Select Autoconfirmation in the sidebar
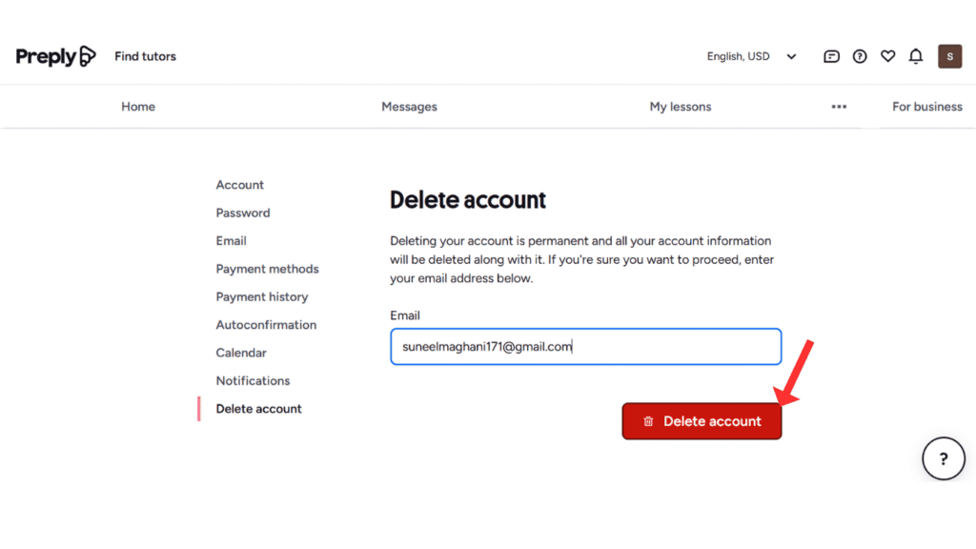The width and height of the screenshot is (976, 549). 266,324
